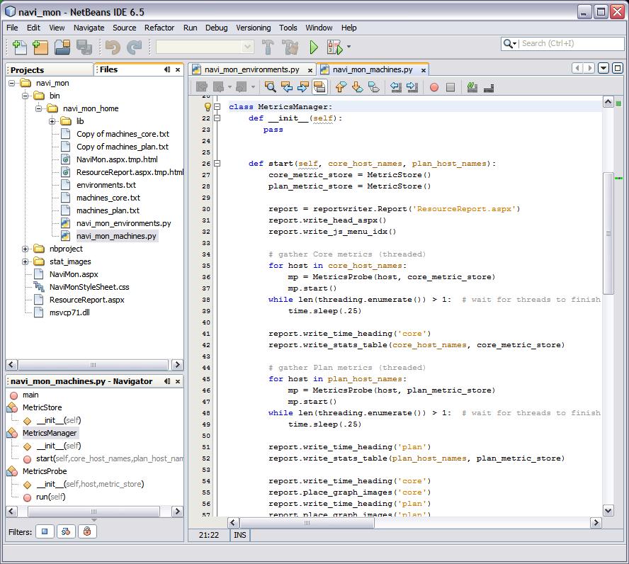Click the New Project toolbar icon
629x564 pixels.
click(x=40, y=47)
